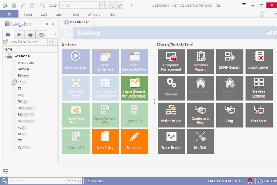Run the Ping tool

click(230, 115)
